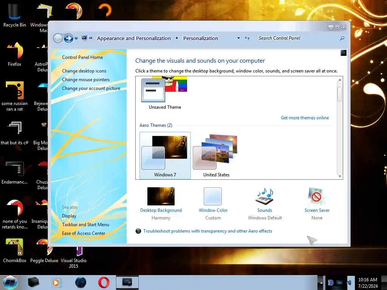Open Ease of Access Center link

pyautogui.click(x=84, y=233)
